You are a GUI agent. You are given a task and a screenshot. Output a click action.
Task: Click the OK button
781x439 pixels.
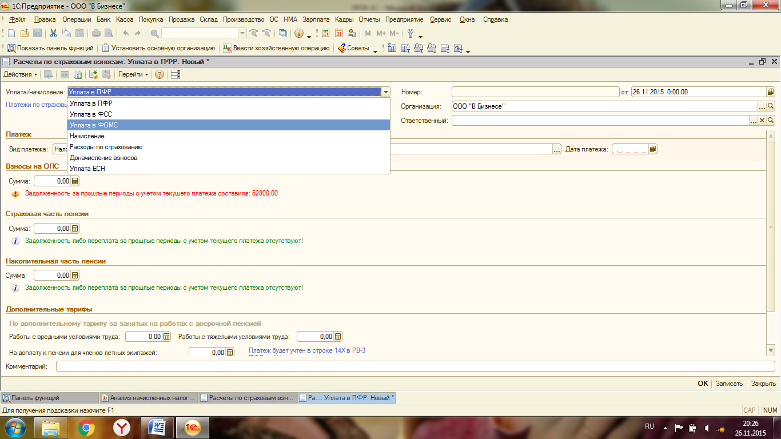tap(703, 384)
